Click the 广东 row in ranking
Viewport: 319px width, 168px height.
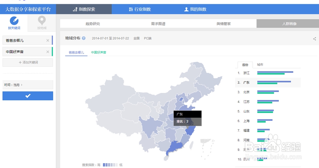pos(268,82)
